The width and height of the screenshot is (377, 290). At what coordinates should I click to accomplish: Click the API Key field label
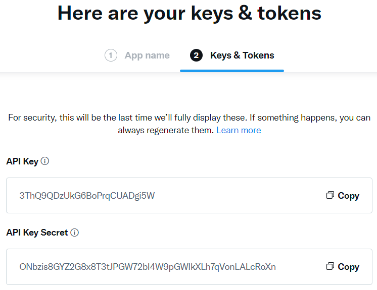pyautogui.click(x=22, y=161)
